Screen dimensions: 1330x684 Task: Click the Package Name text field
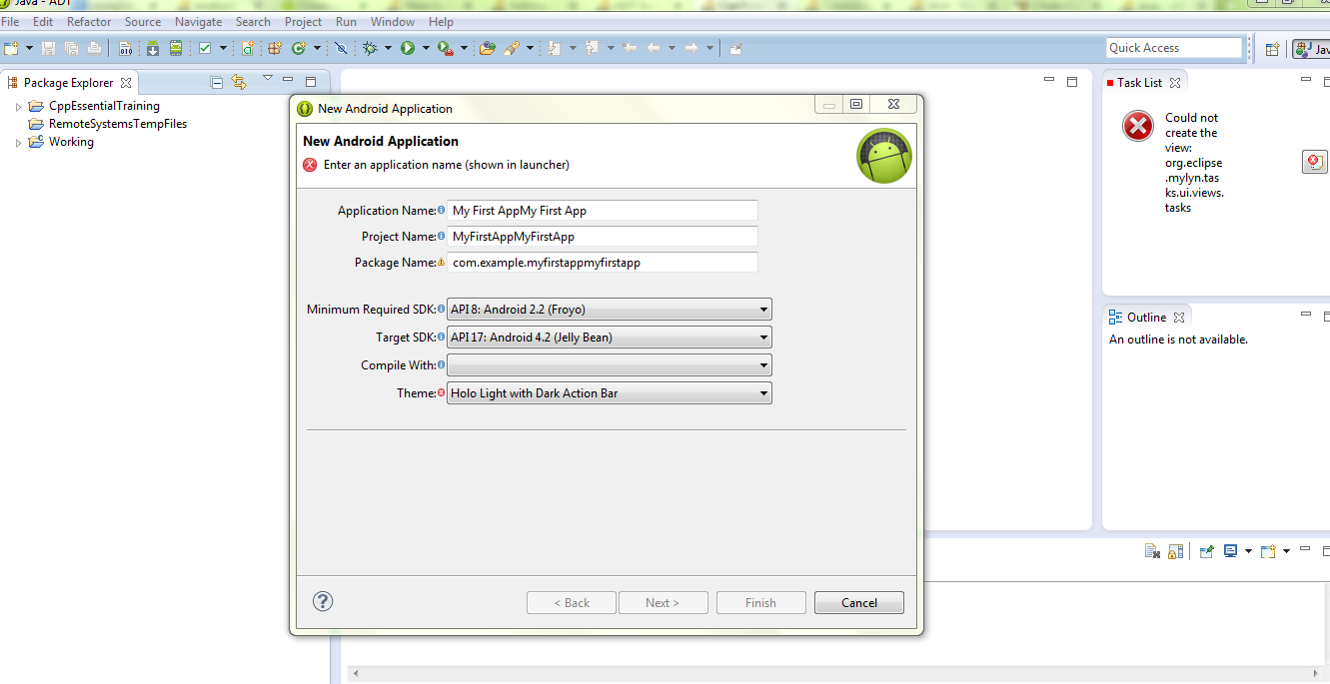(x=603, y=263)
